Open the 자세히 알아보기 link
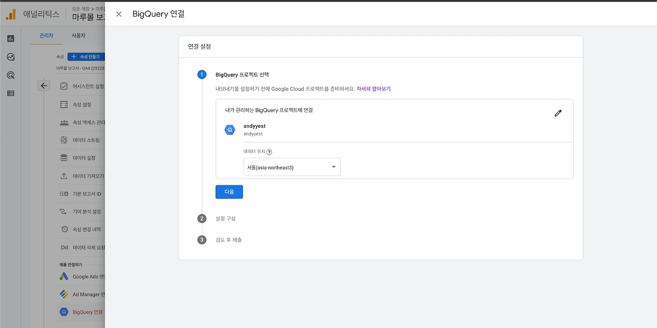Image resolution: width=657 pixels, height=328 pixels. 374,89
